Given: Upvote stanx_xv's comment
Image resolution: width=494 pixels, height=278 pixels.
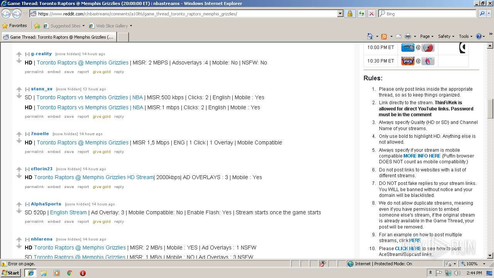Looking at the screenshot, I should point(19,90).
